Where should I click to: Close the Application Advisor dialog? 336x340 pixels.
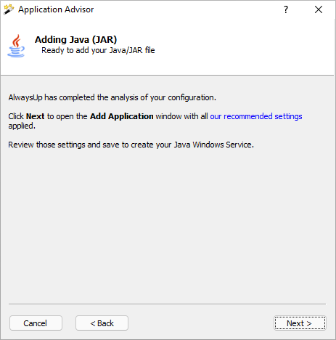(319, 9)
